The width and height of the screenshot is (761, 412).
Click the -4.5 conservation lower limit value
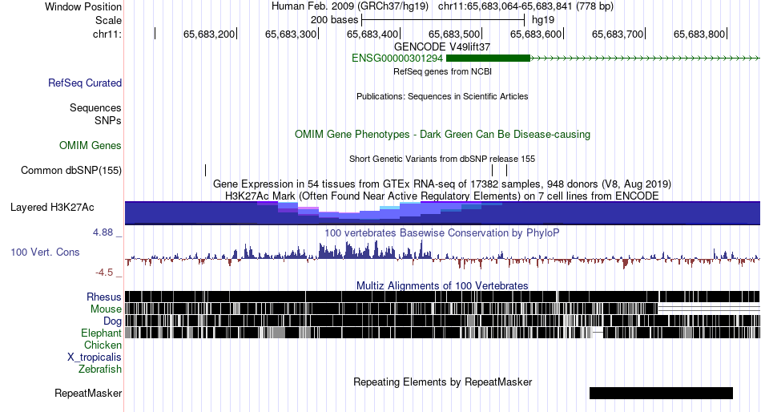point(104,273)
